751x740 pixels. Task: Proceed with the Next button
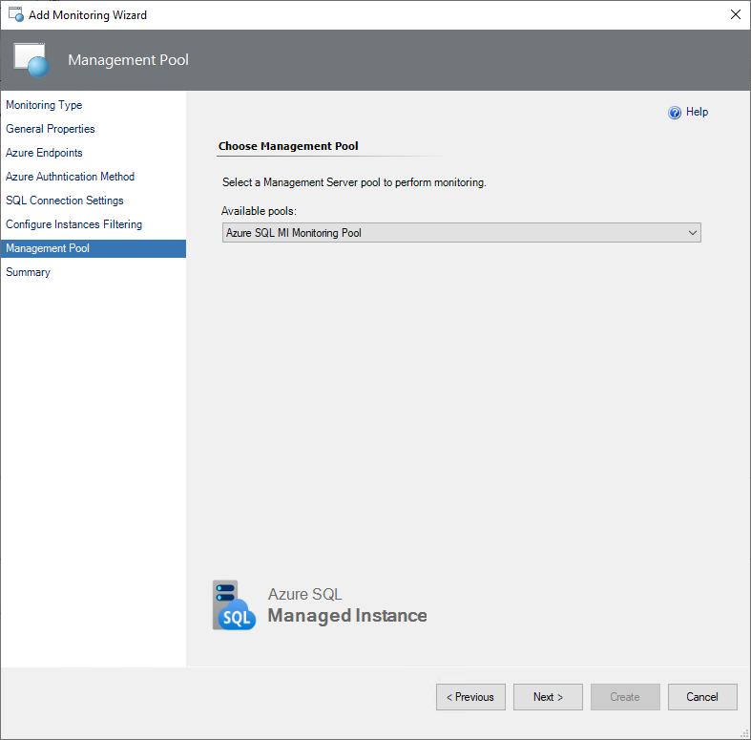point(548,697)
